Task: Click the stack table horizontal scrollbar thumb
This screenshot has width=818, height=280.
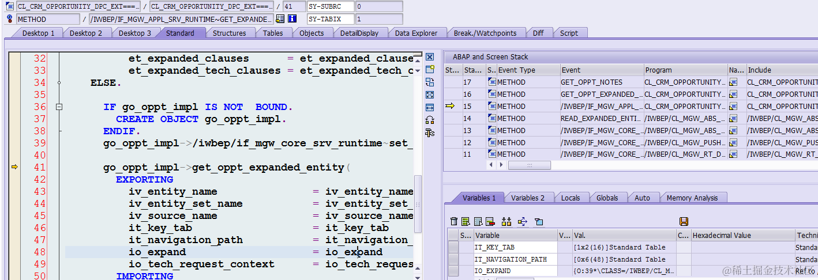Action: 529,165
